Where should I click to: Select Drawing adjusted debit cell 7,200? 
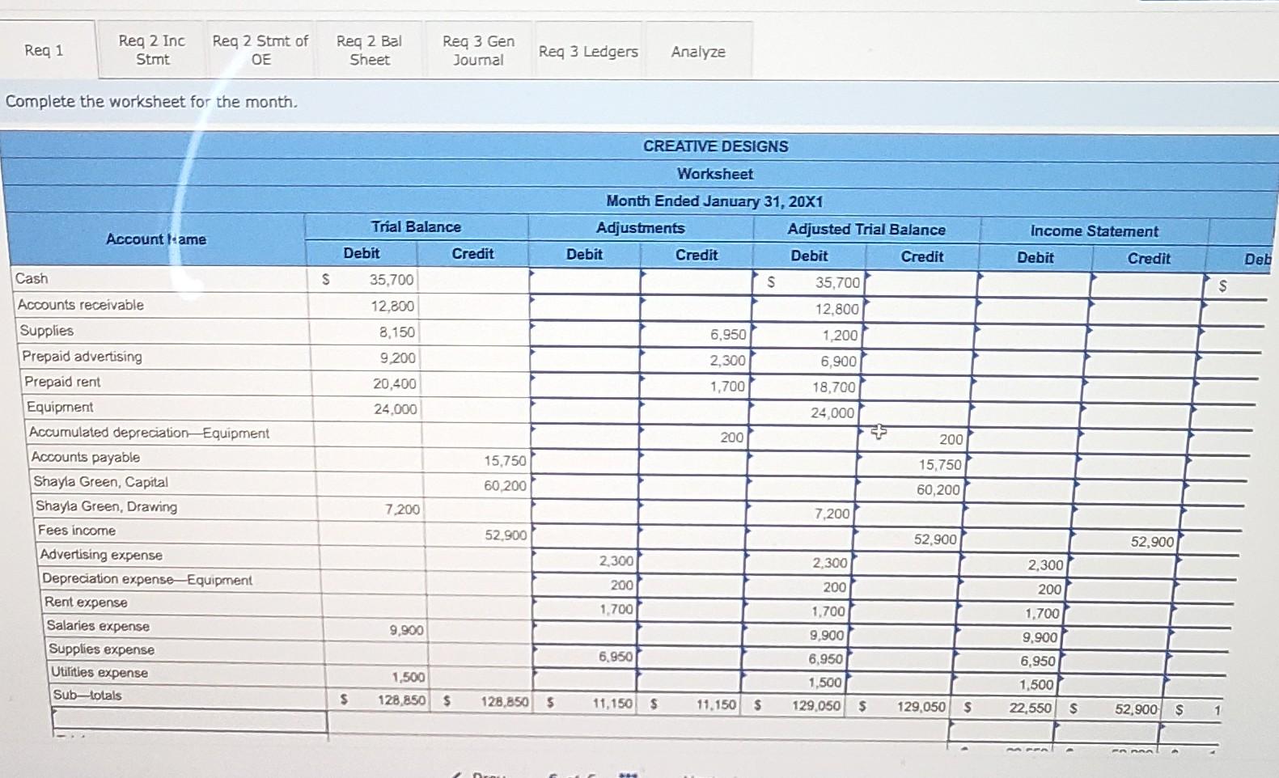[x=800, y=514]
